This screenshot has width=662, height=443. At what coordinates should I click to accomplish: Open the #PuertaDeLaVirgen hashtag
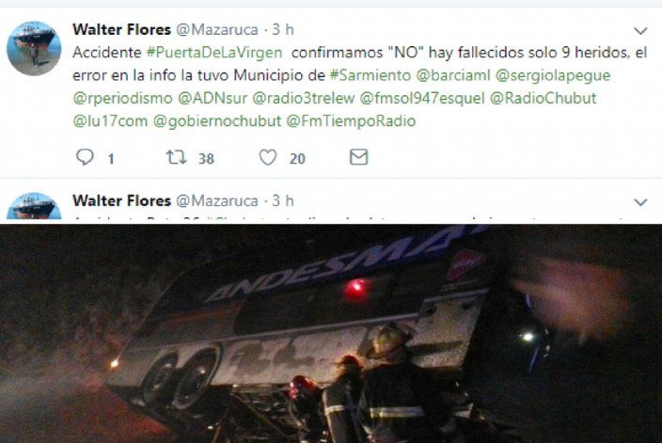tap(214, 53)
